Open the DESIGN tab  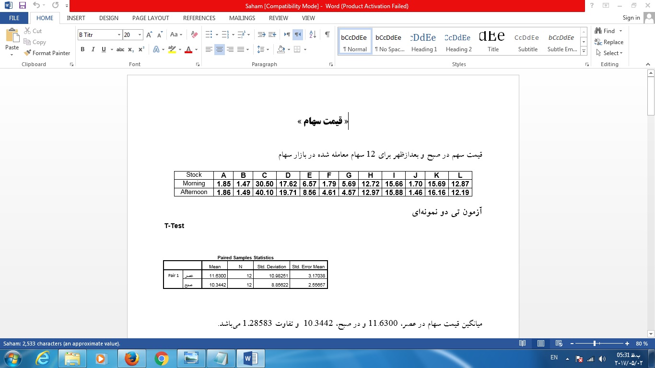click(108, 18)
